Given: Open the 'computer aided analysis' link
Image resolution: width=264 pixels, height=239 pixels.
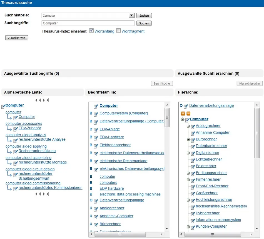Looking at the screenshot, I should pos(26,135).
